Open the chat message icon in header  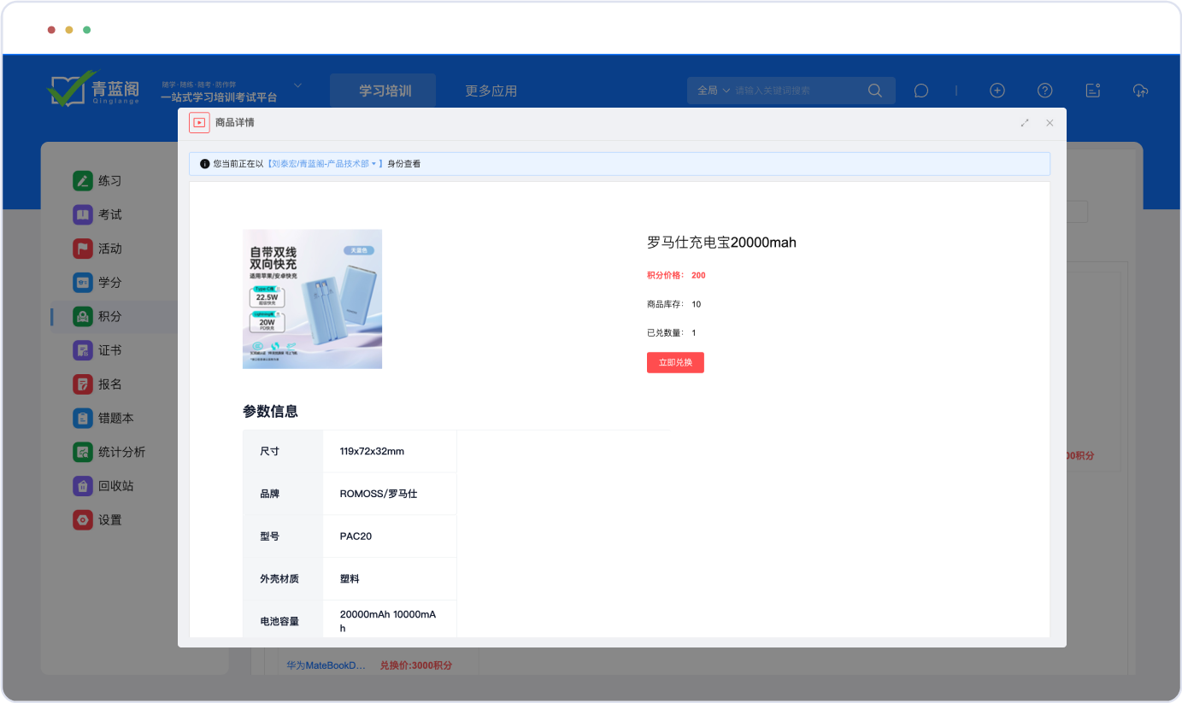[920, 91]
